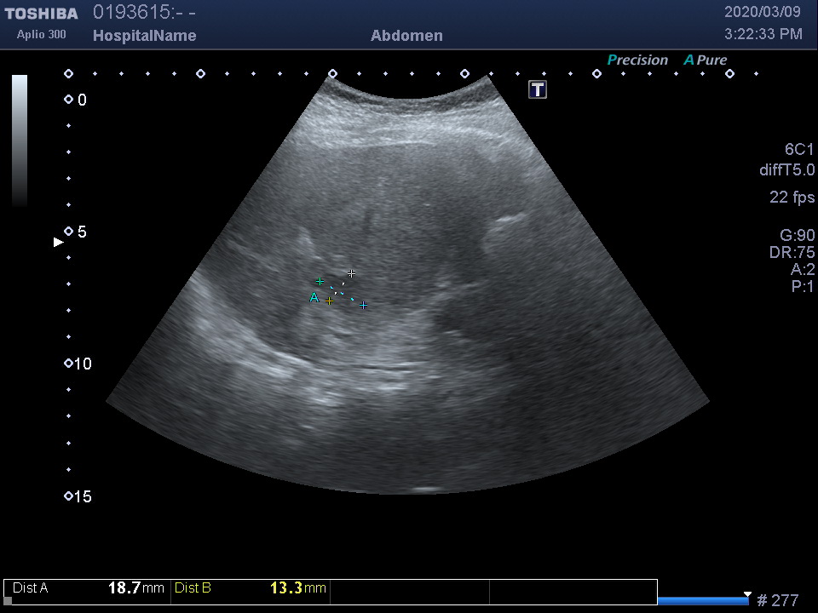Click the HospitalName header text
Viewport: 818px width, 613px height.
tap(144, 36)
